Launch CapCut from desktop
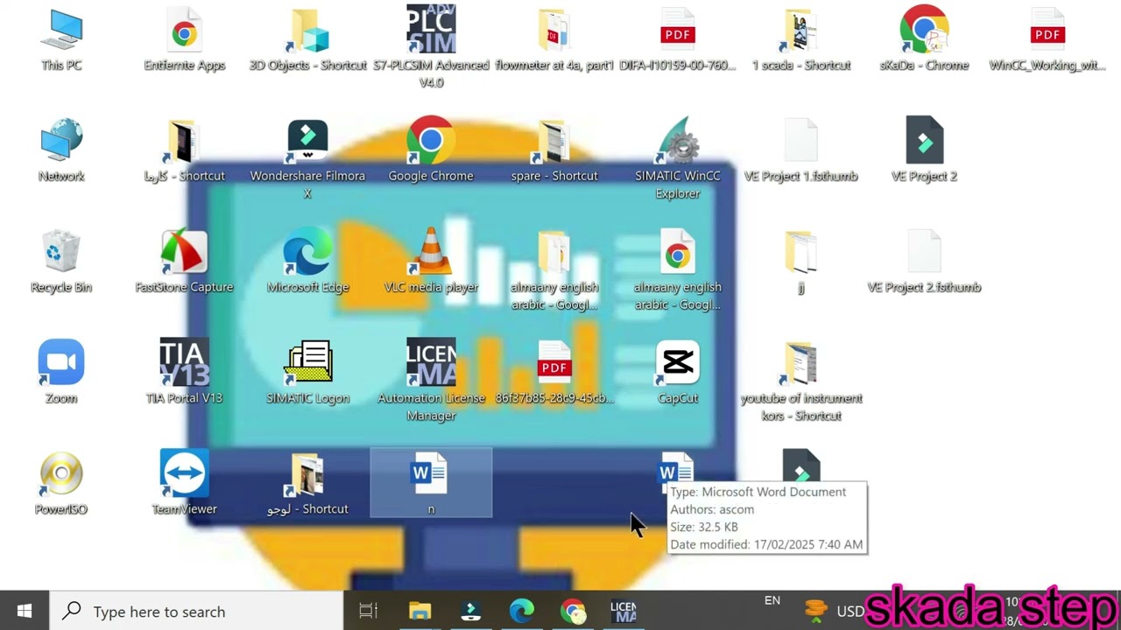Image resolution: width=1121 pixels, height=630 pixels. coord(678,373)
